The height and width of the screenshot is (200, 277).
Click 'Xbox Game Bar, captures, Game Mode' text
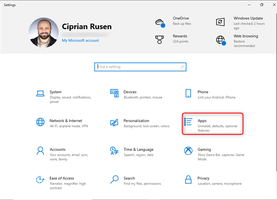point(221,157)
